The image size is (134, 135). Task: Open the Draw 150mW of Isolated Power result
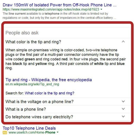[x=60, y=5]
